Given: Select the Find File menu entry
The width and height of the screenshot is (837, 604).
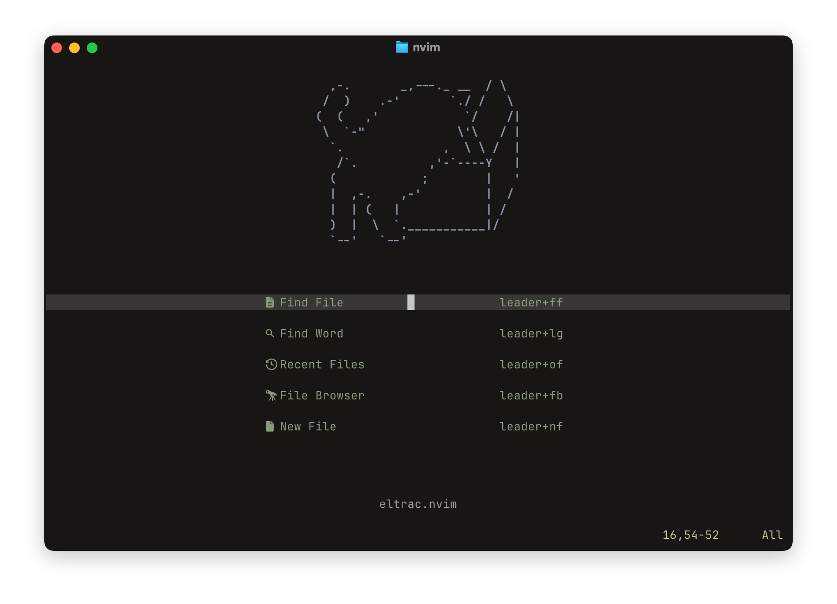Looking at the screenshot, I should 311,302.
